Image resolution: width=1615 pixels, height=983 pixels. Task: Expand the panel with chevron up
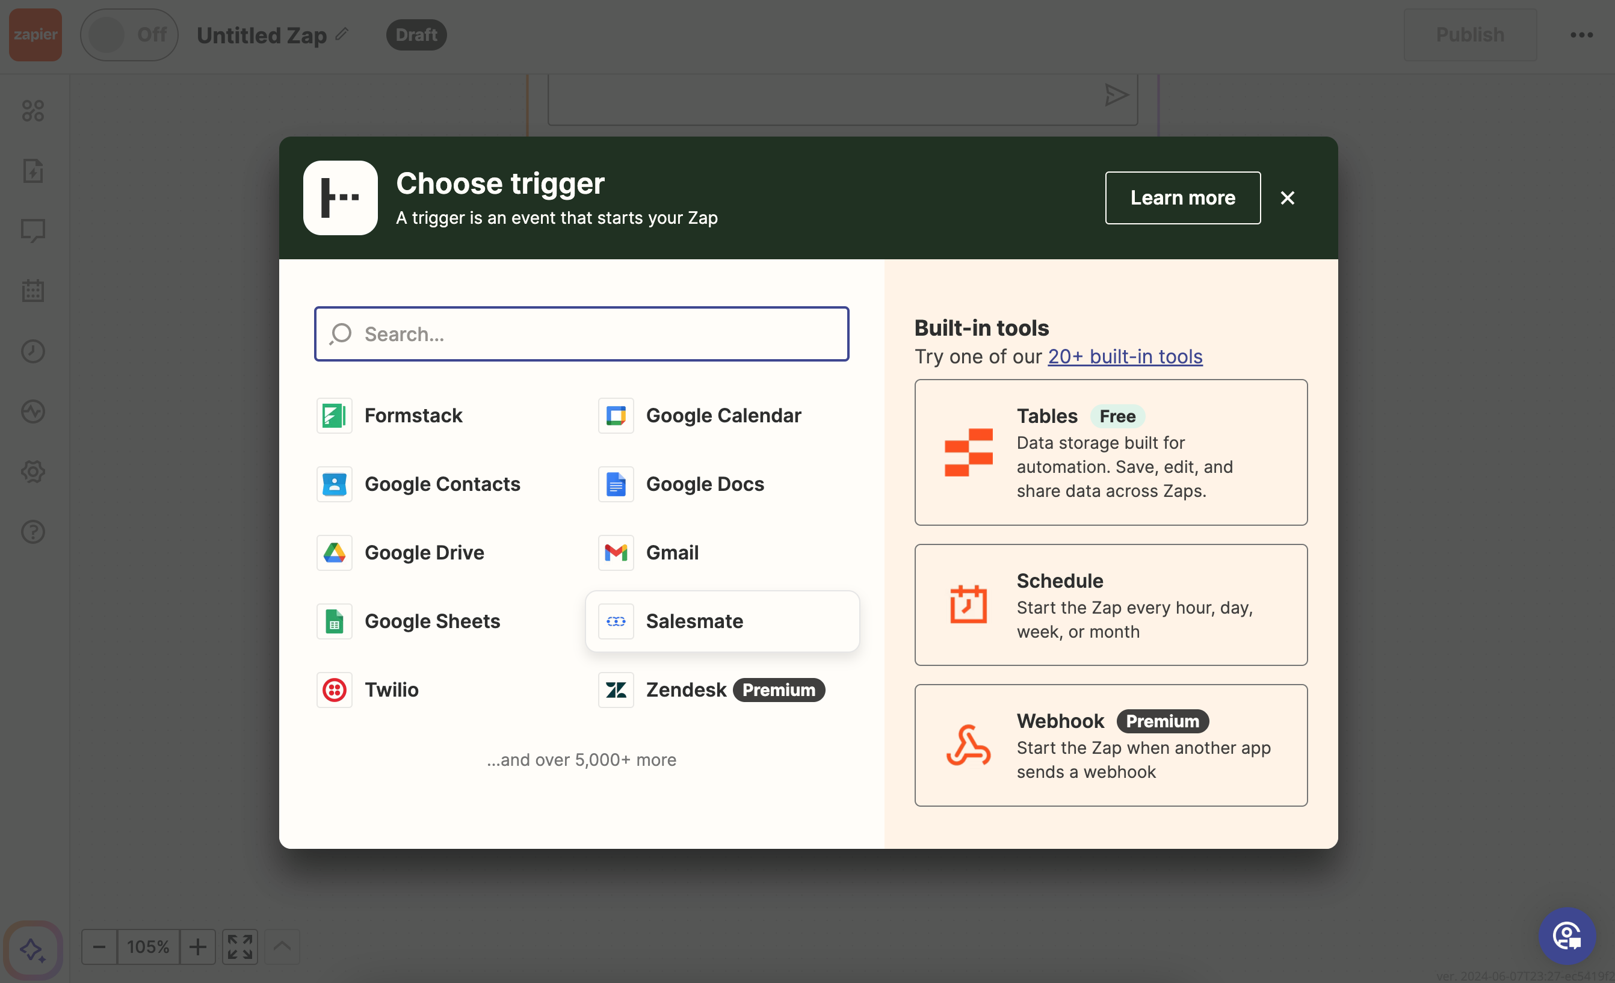pyautogui.click(x=282, y=946)
